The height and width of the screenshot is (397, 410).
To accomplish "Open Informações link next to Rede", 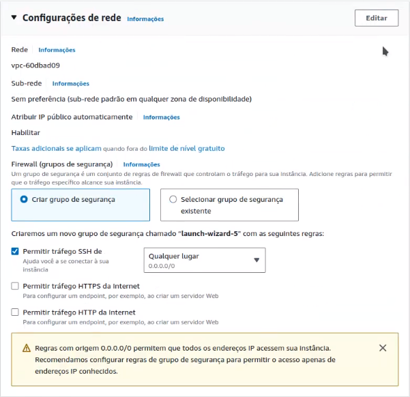I will (x=57, y=50).
